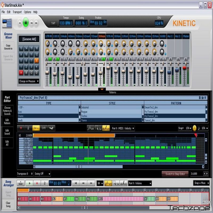This screenshot has height=213, width=213.
Task: Toggle the yellow Vel button
Action: coord(36,128)
